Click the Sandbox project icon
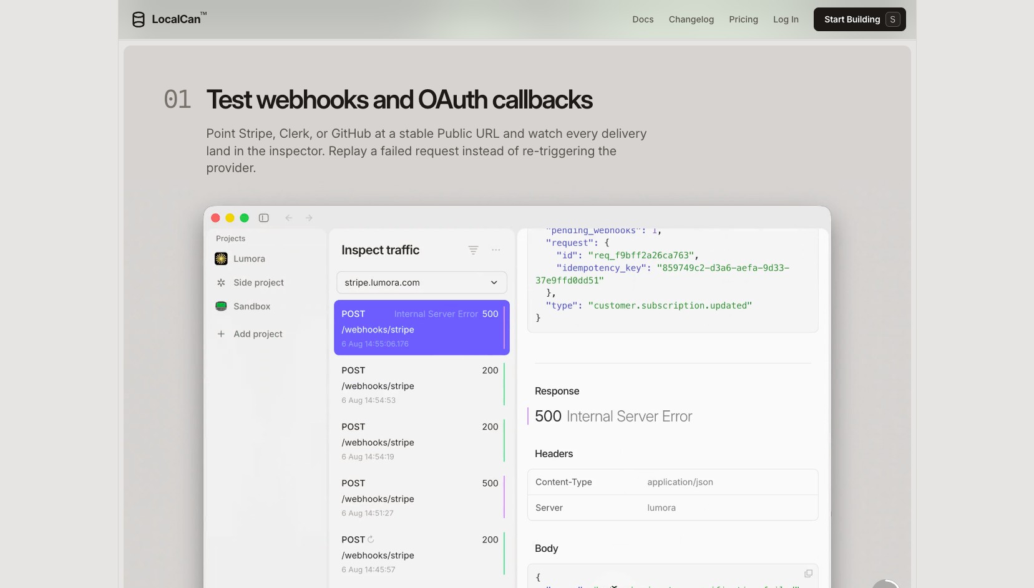This screenshot has height=588, width=1034. click(x=221, y=306)
